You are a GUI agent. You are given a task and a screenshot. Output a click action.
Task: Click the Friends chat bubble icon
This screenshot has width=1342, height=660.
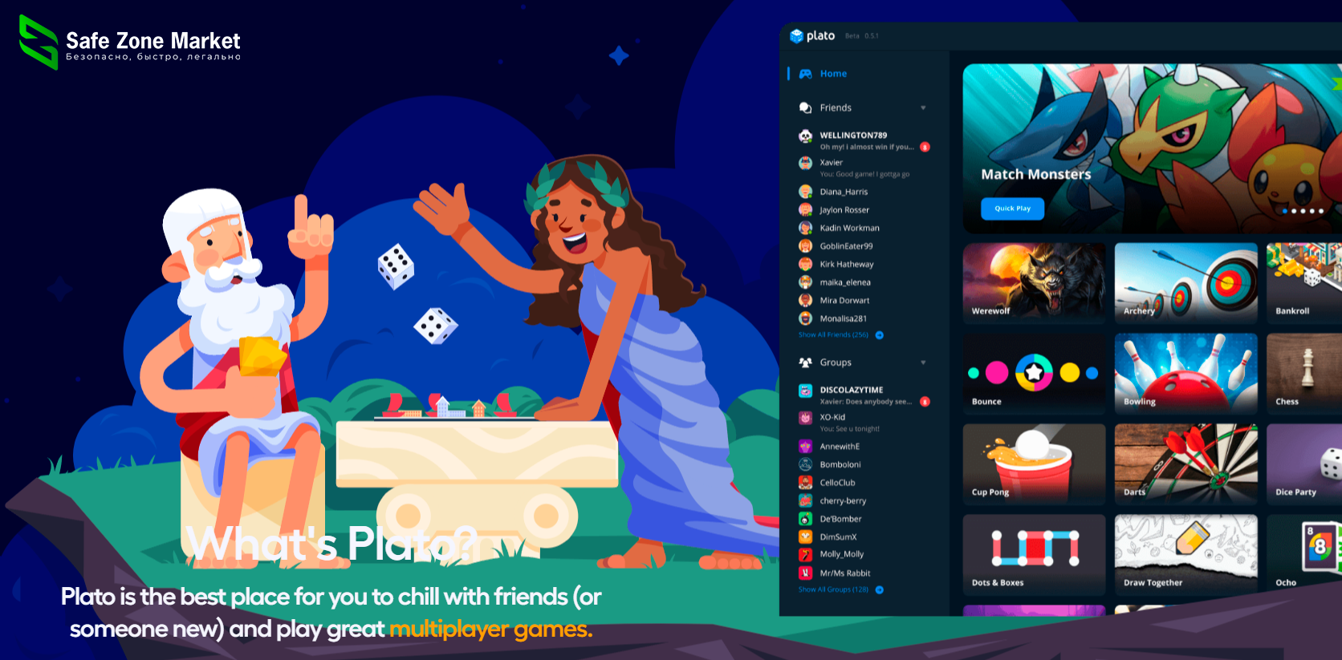805,108
